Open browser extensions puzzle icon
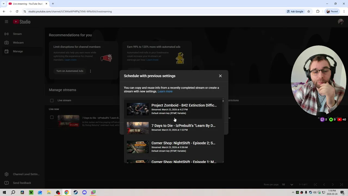The height and width of the screenshot is (196, 348). [318, 11]
